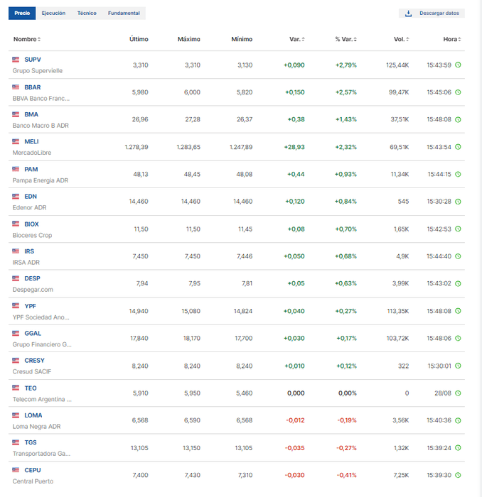Click the US flag icon beside TEO
The width and height of the screenshot is (482, 497).
[16, 388]
